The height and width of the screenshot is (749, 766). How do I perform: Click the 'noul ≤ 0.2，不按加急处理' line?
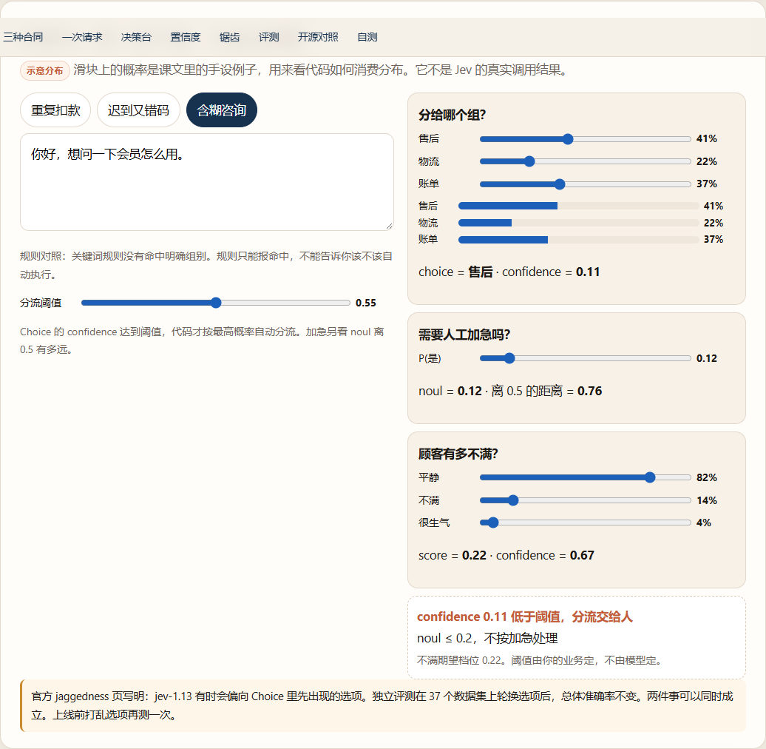coord(487,638)
